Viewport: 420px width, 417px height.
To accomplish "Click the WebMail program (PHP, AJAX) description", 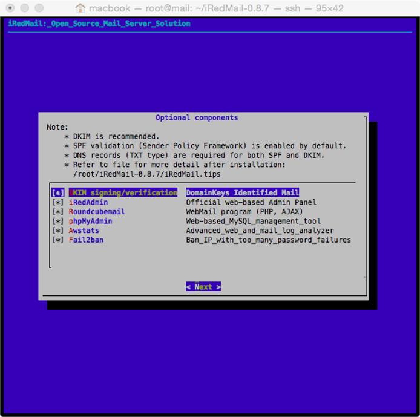I will [x=244, y=212].
